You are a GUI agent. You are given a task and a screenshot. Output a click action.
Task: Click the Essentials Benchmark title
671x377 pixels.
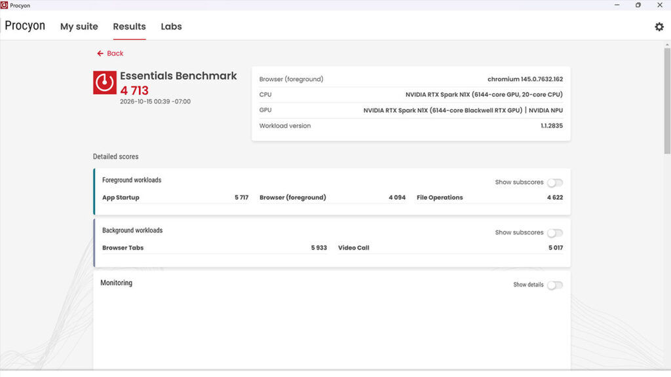click(x=178, y=76)
